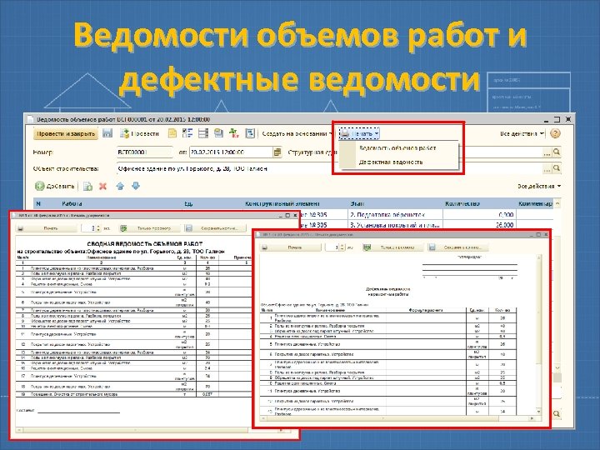The image size is (600, 450).
Task: Open the 'Печать' print dropdown menu
Action: (359, 133)
